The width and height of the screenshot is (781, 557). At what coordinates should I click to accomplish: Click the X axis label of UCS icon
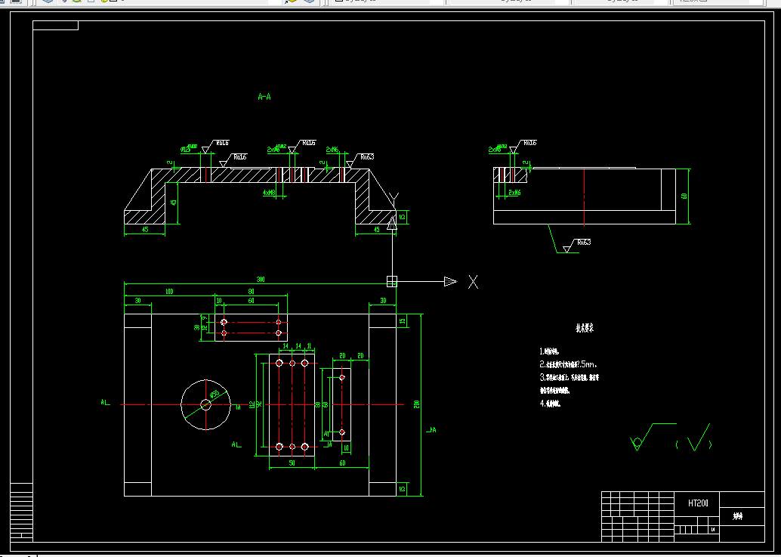pos(473,282)
